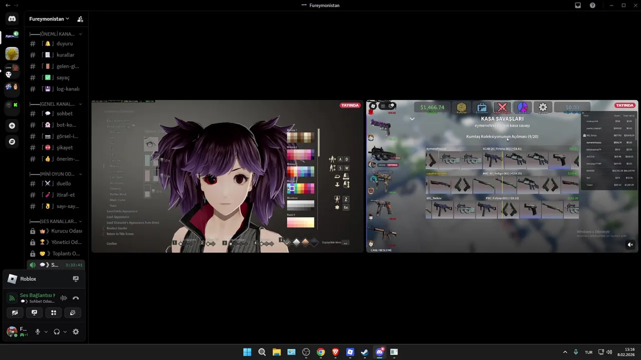
Task: Open headphone output options arrow
Action: [x=65, y=331]
